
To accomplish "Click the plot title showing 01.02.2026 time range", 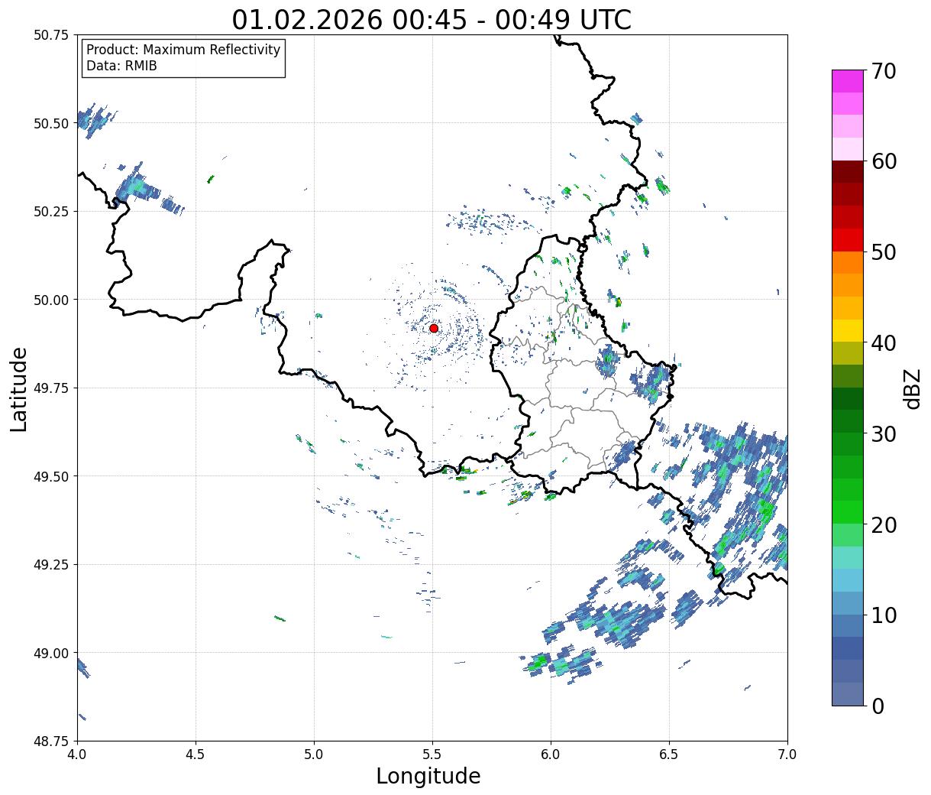I will 432,20.
